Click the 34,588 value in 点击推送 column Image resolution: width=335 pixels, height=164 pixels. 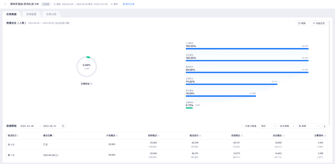[x=278, y=142]
